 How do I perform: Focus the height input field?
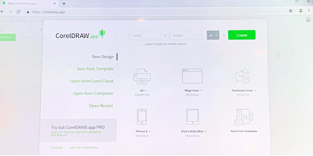[x=185, y=35]
